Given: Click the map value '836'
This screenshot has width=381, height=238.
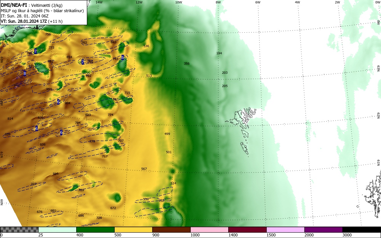Looking at the screenshot, I should (x=43, y=144).
